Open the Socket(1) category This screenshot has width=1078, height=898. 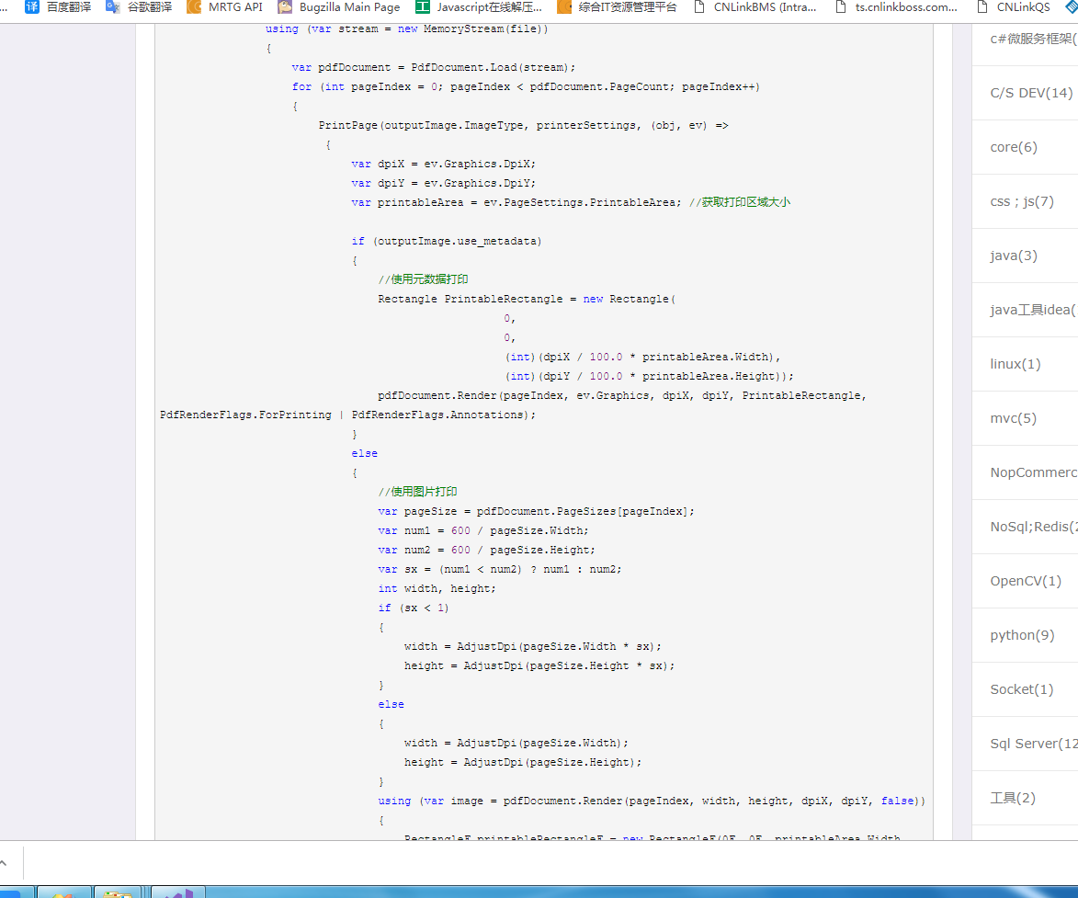(1022, 689)
